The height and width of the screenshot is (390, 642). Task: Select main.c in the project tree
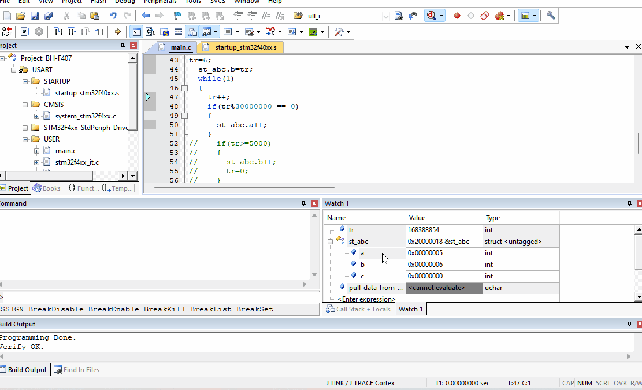pos(66,151)
